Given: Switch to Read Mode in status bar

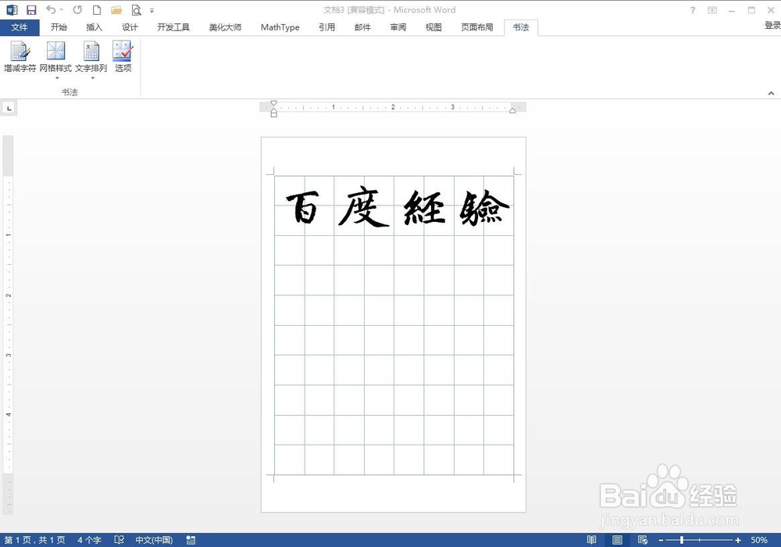Looking at the screenshot, I should tap(591, 539).
